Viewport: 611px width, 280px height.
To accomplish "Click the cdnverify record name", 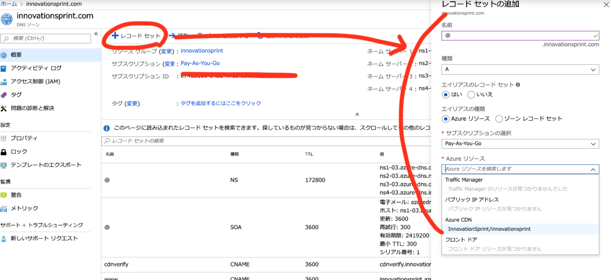I will pos(116,264).
